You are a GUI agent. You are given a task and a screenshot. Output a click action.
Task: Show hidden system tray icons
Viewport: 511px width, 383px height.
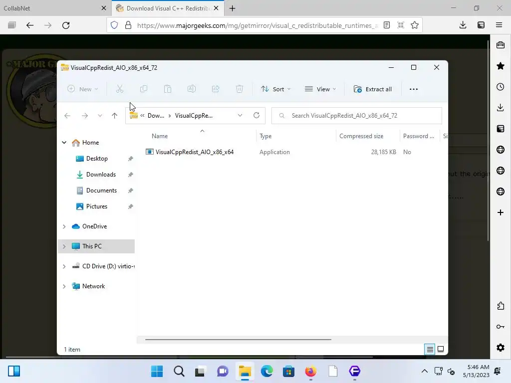coord(424,371)
